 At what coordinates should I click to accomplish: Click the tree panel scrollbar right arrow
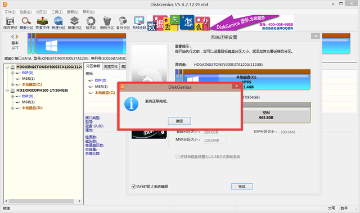[79, 201]
